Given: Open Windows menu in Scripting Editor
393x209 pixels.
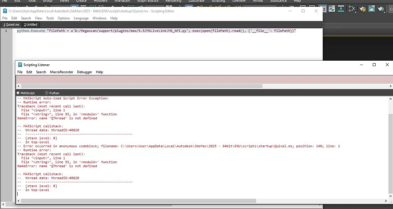Looking at the screenshot, I should [100, 18].
